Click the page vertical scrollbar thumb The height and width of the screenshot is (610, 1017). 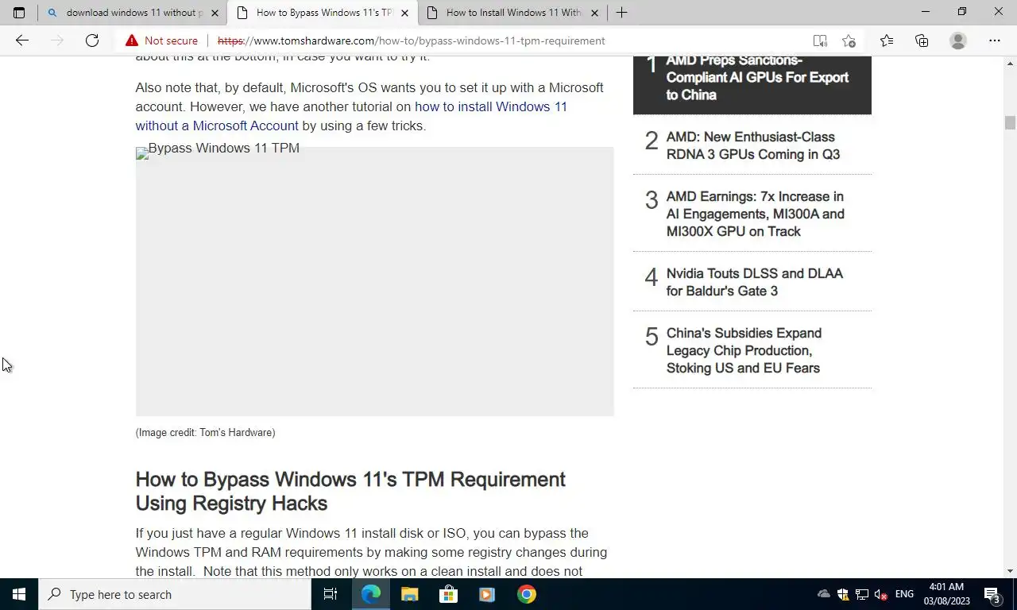click(1010, 123)
